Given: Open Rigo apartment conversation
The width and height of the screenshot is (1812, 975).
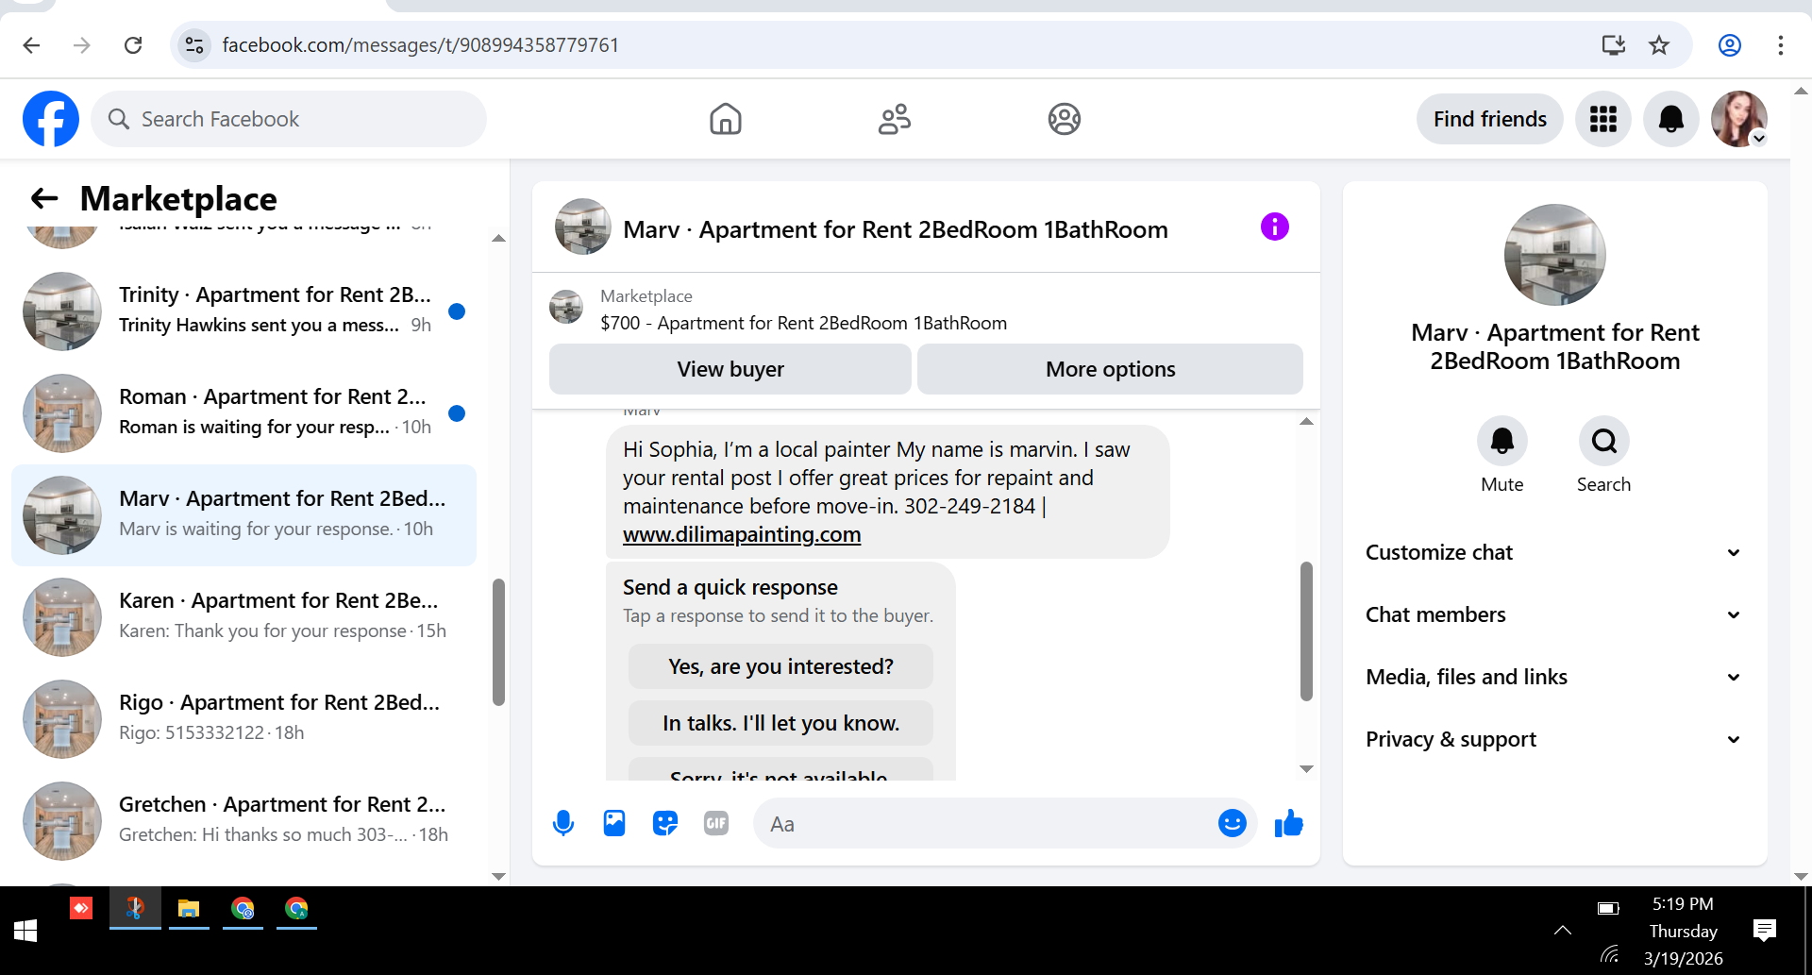Looking at the screenshot, I should point(243,719).
